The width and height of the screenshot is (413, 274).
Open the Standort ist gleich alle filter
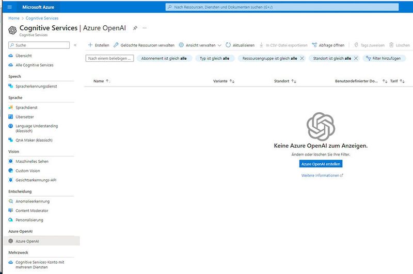pyautogui.click(x=332, y=58)
